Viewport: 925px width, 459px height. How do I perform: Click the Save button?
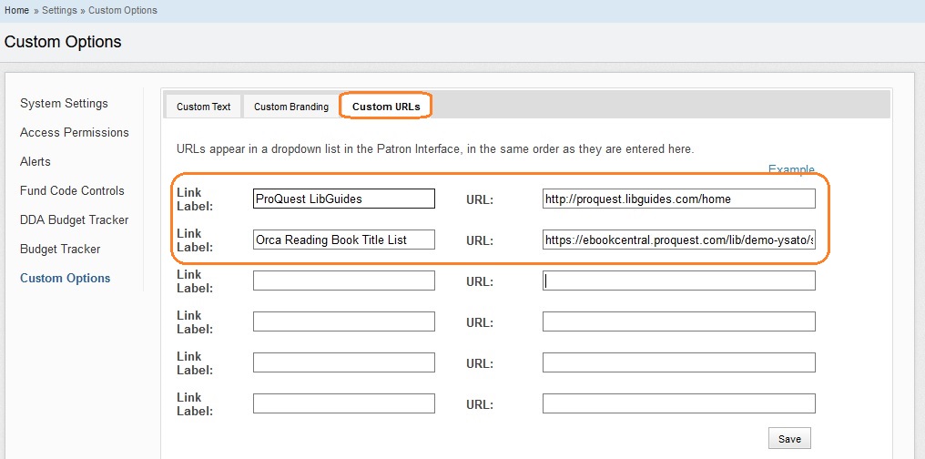[789, 439]
